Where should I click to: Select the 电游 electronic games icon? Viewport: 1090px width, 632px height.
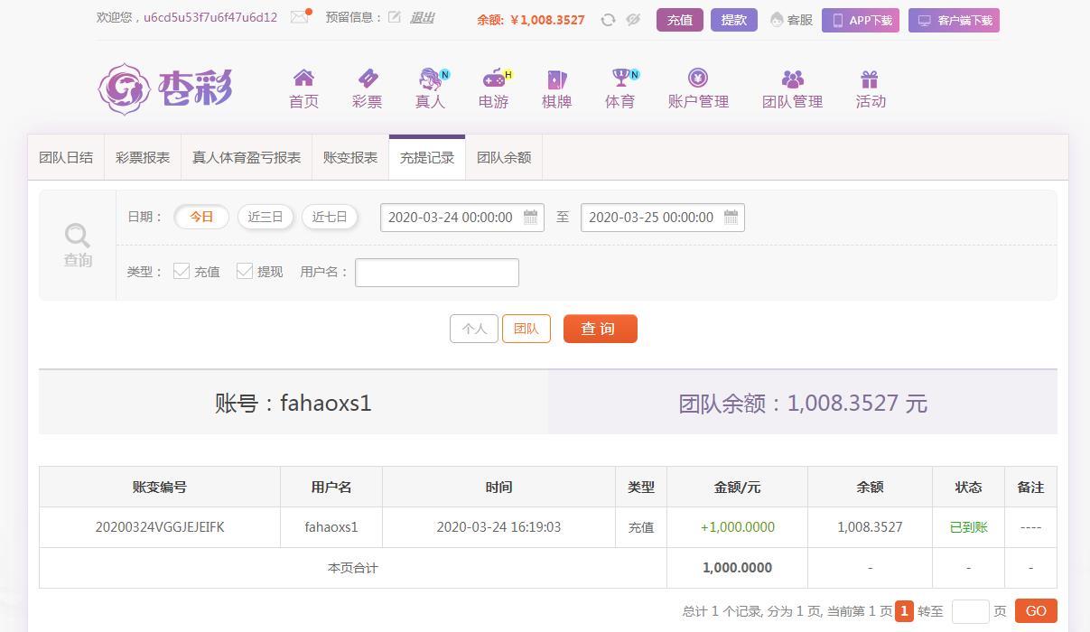point(493,88)
